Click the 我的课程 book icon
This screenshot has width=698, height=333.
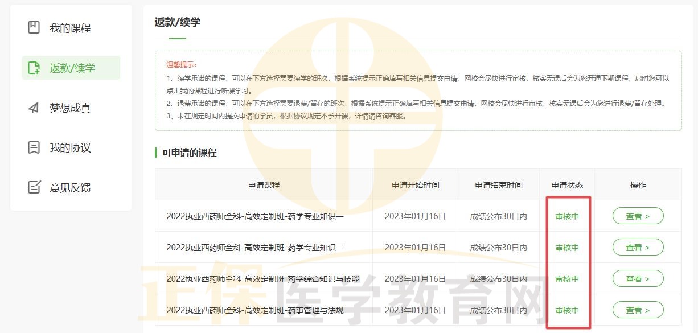coord(34,28)
